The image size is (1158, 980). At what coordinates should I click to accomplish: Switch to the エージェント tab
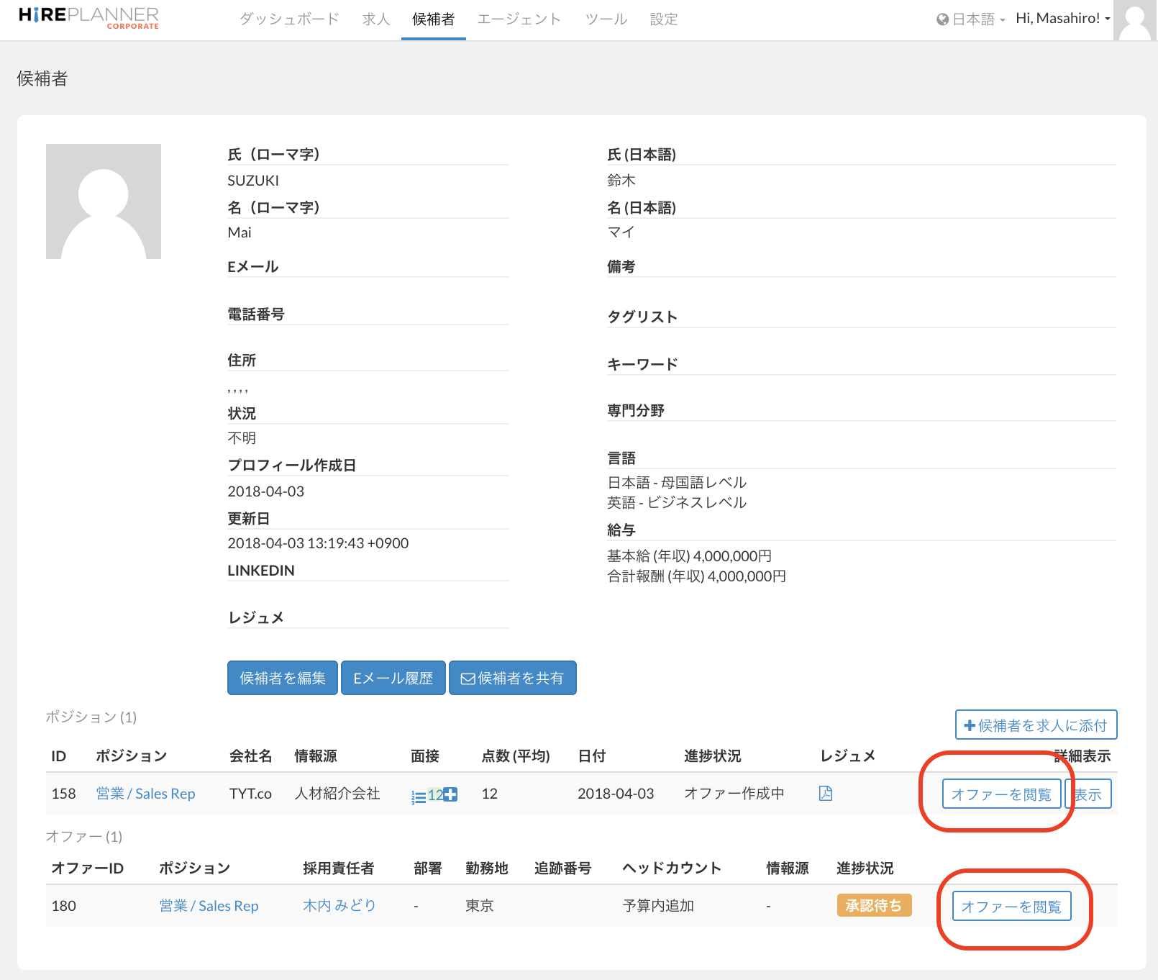[x=519, y=19]
